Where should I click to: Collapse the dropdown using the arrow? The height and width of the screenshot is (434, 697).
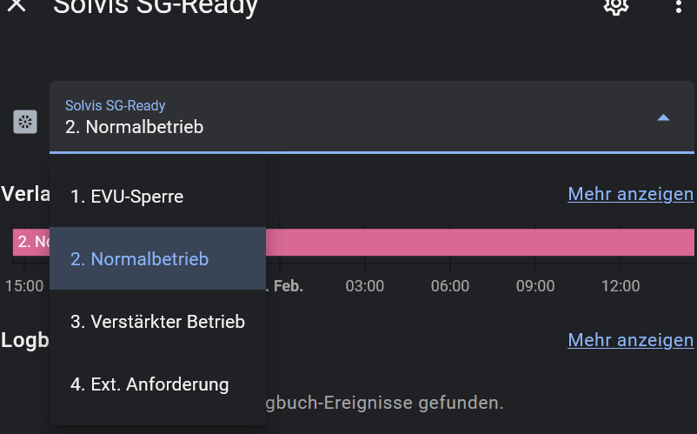pos(663,117)
